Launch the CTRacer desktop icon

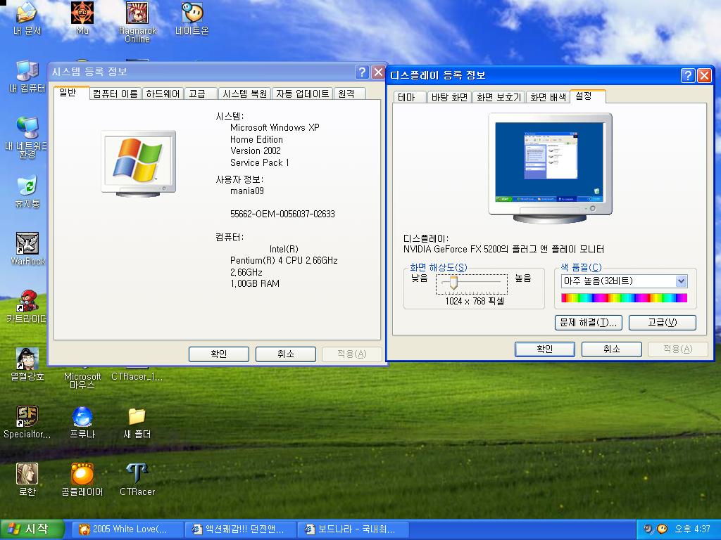point(137,480)
